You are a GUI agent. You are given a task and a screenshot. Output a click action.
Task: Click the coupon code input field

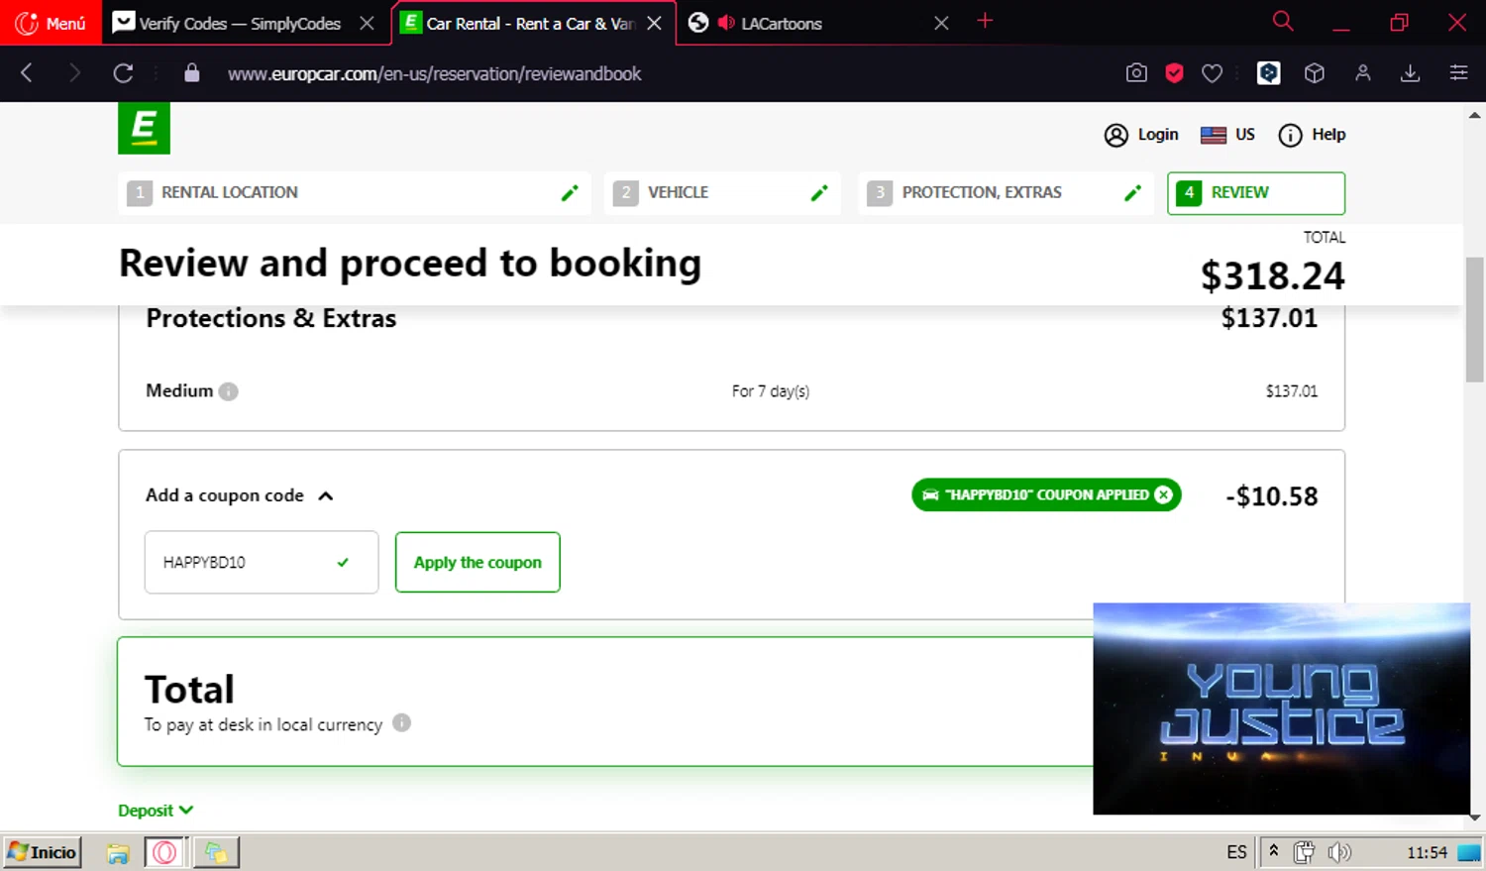(x=262, y=562)
